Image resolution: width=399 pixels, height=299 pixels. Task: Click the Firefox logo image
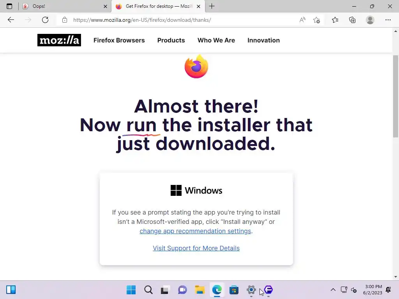point(196,66)
